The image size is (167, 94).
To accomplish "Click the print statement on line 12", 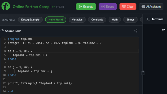I will coord(40,83).
